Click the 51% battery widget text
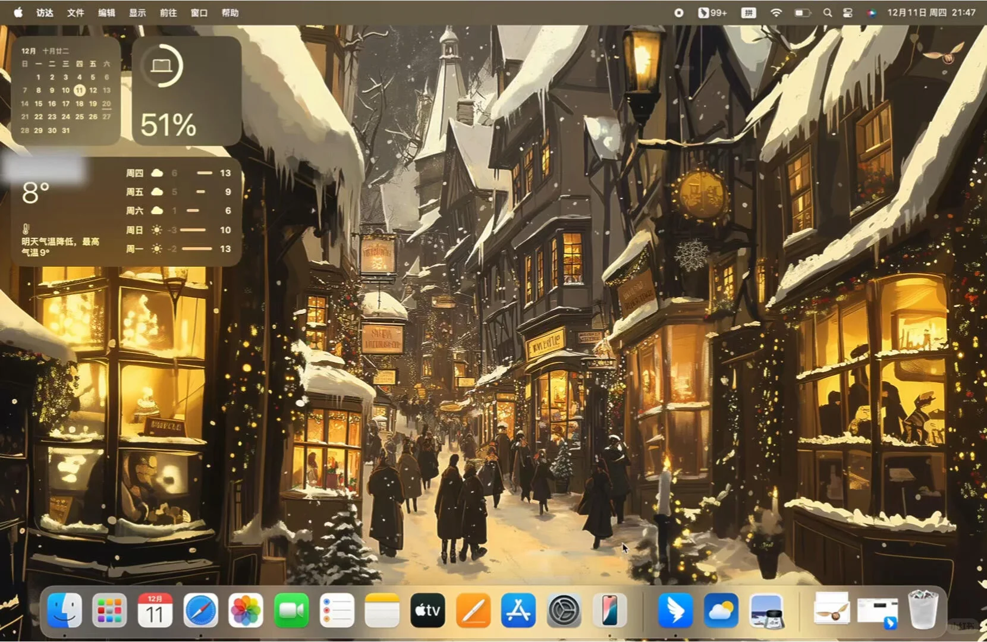 (168, 125)
